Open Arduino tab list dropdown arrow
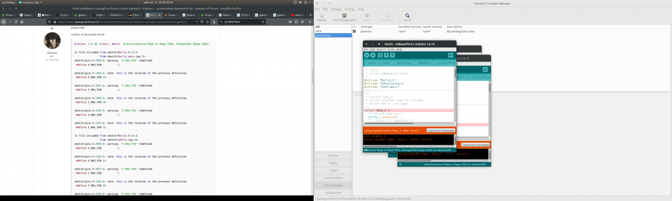Screen dimensions: 672x201 pos(450,63)
